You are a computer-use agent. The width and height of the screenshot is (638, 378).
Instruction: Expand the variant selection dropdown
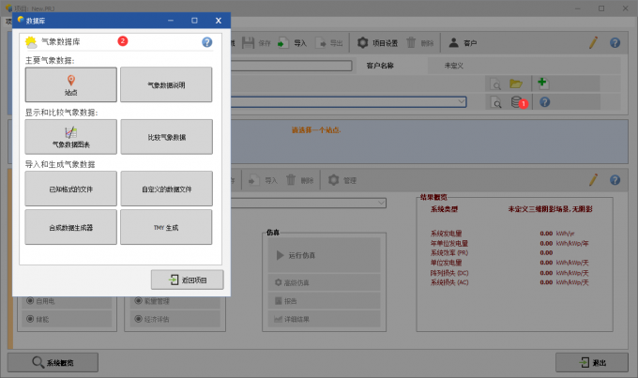(381, 203)
